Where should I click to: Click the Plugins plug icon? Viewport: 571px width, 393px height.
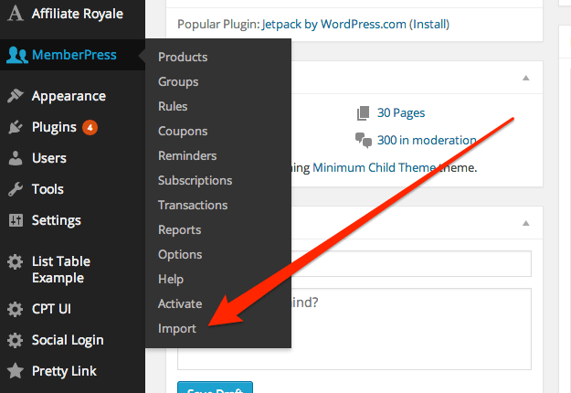tap(16, 127)
